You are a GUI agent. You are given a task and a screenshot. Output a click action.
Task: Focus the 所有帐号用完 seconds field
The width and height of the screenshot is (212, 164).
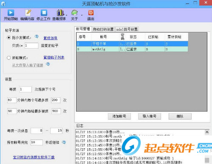(37, 142)
